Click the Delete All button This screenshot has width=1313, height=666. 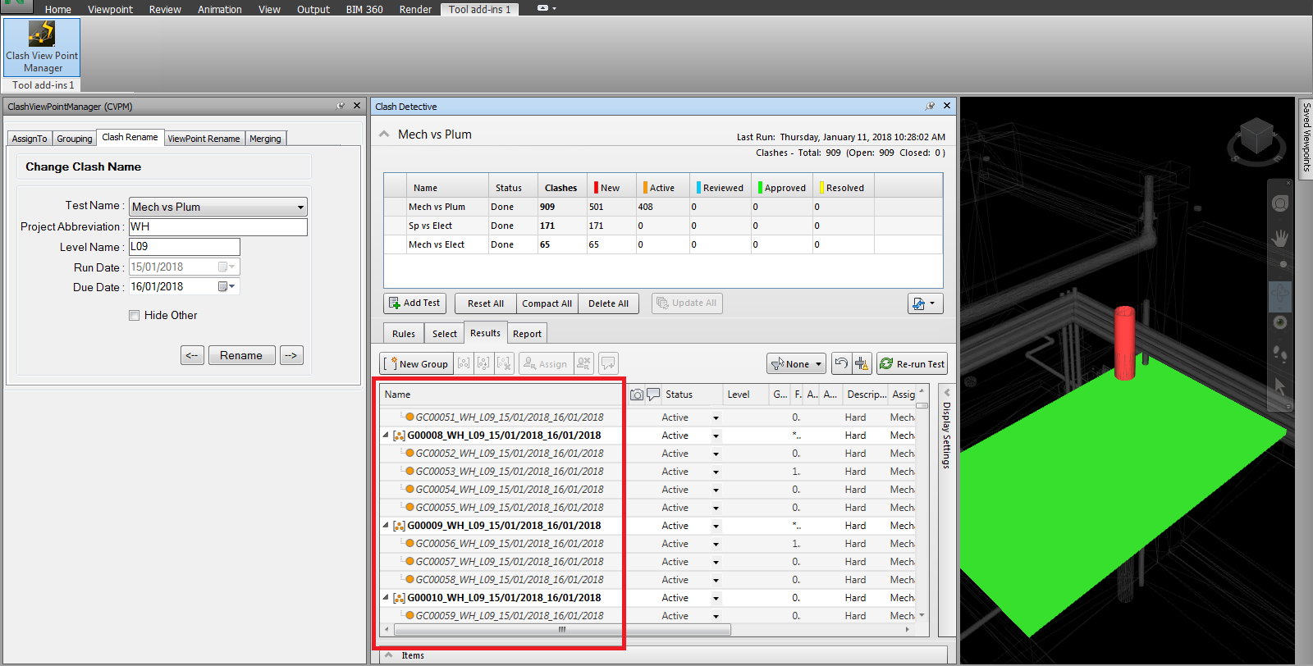click(608, 303)
